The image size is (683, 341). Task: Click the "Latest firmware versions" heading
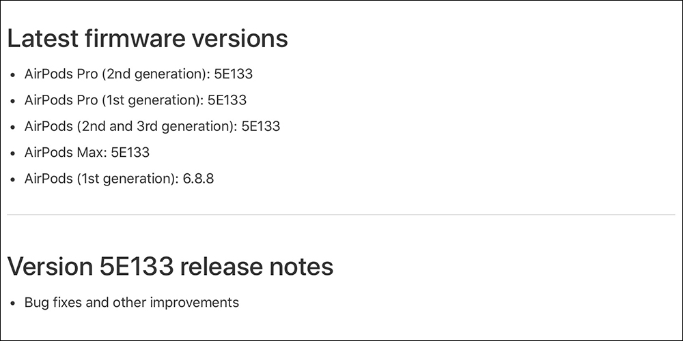[148, 38]
